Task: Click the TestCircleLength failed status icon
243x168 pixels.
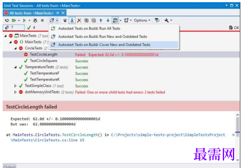Action: click(26, 55)
